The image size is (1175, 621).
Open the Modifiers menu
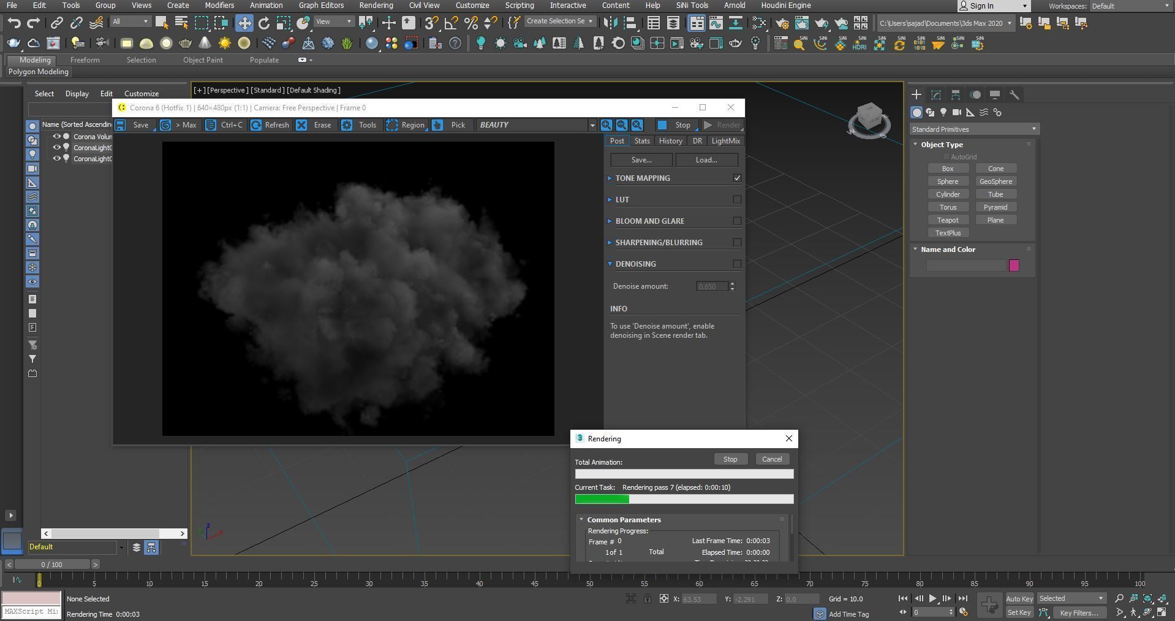(x=219, y=6)
